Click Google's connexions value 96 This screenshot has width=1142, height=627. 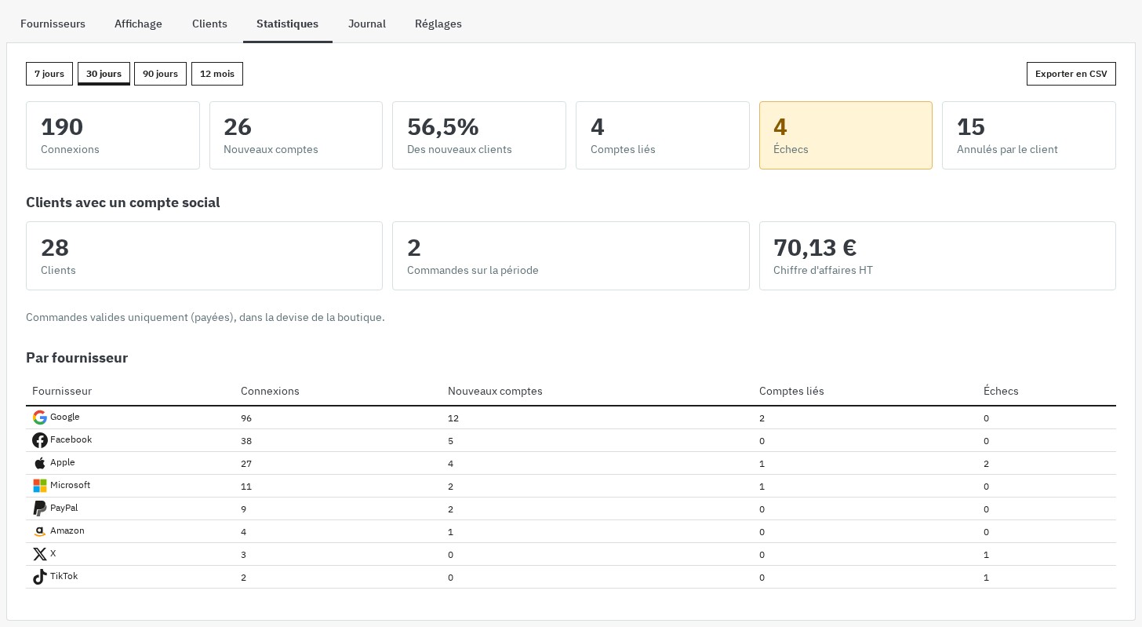(246, 418)
